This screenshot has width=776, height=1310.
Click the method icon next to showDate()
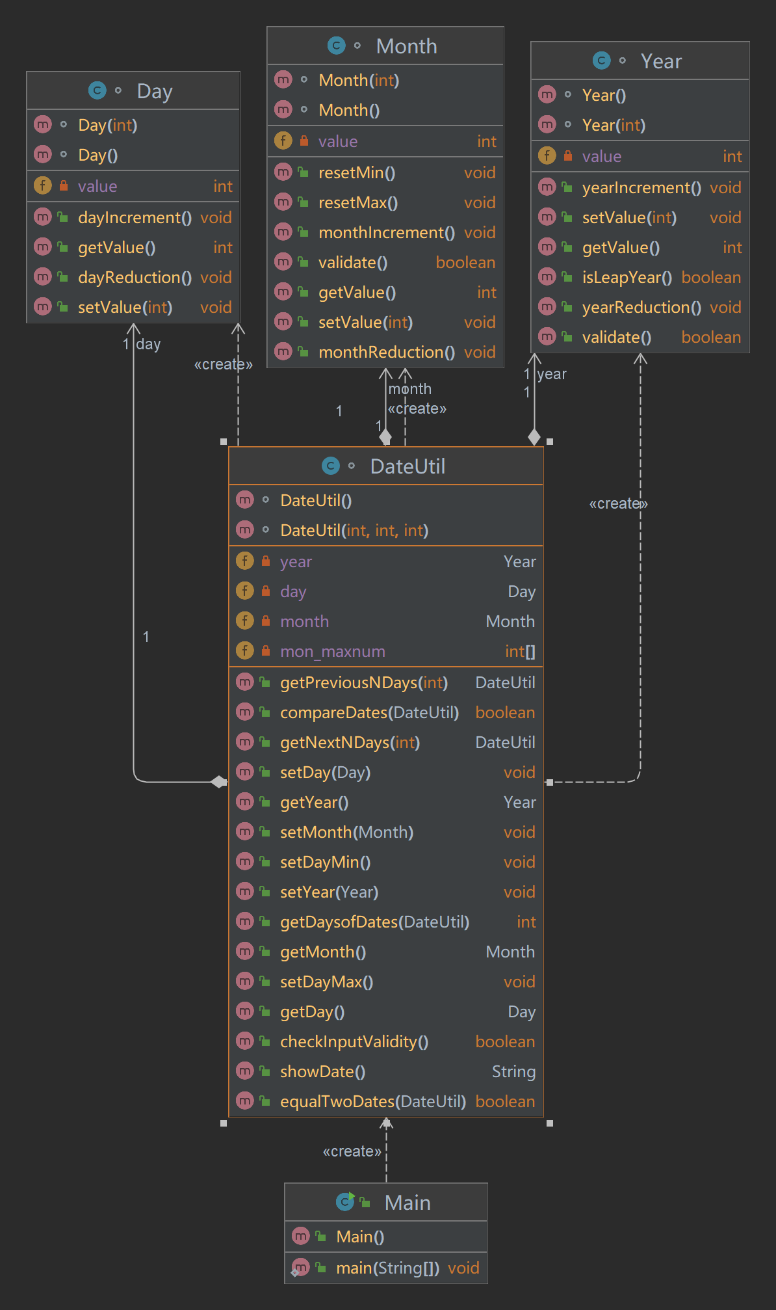tap(244, 1071)
